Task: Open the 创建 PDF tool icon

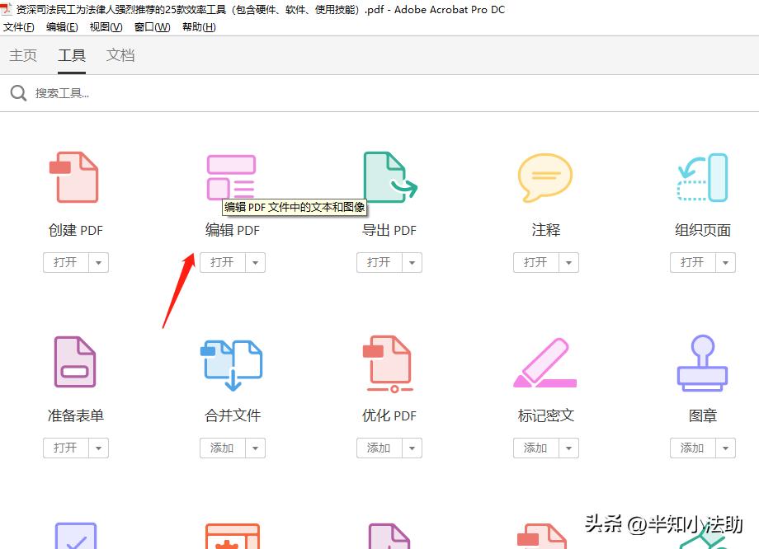Action: [x=75, y=176]
